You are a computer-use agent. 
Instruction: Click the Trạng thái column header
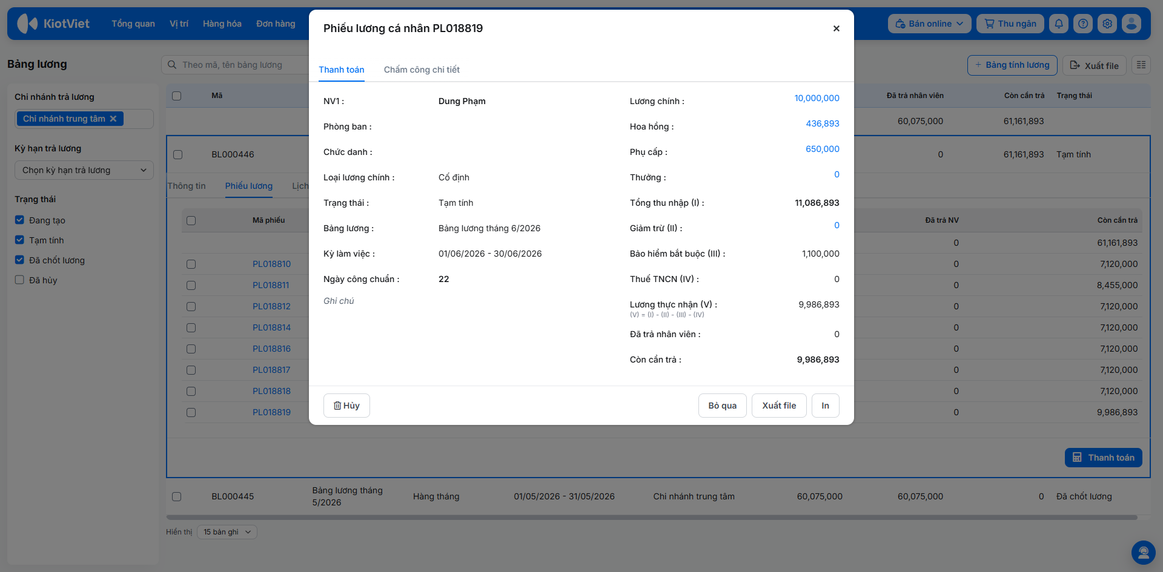(x=1074, y=96)
